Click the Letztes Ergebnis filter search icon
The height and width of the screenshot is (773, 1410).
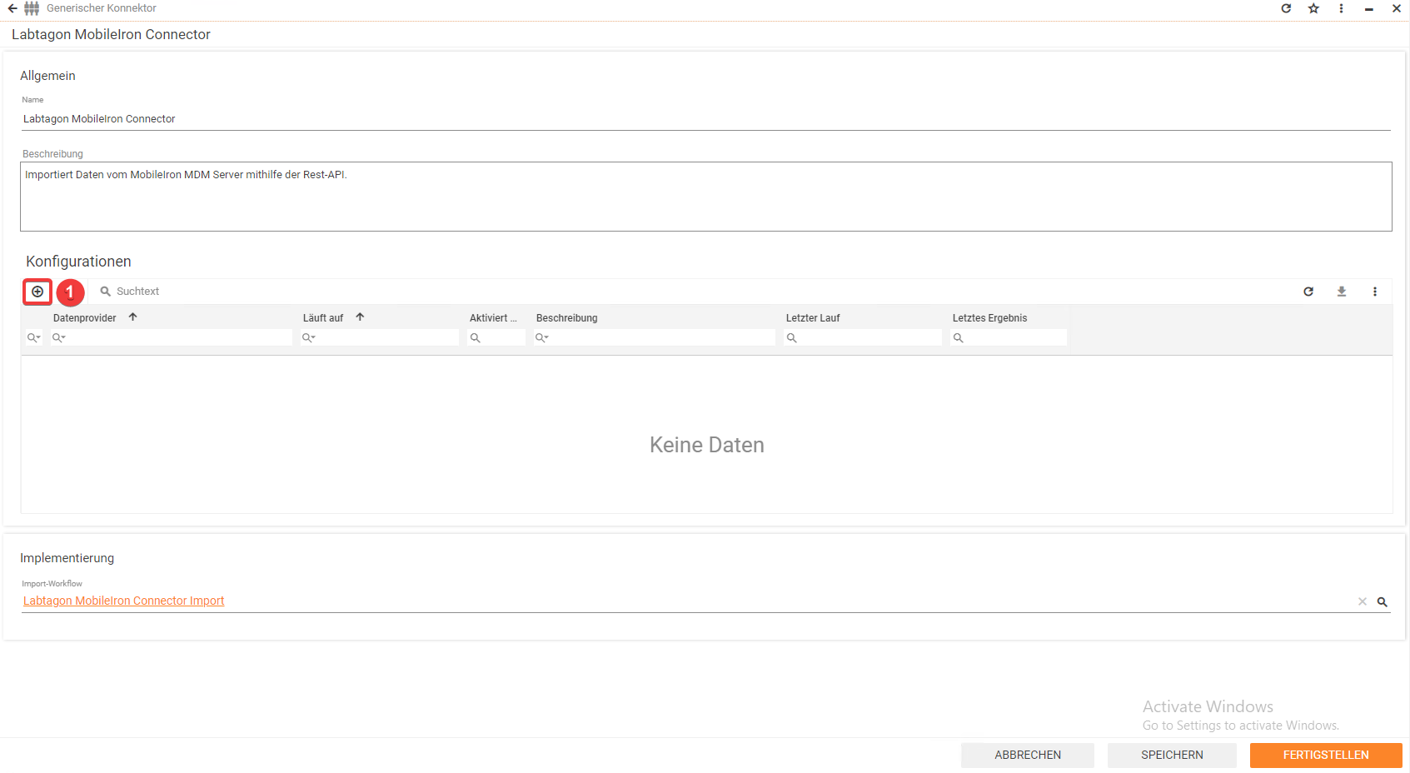(958, 337)
